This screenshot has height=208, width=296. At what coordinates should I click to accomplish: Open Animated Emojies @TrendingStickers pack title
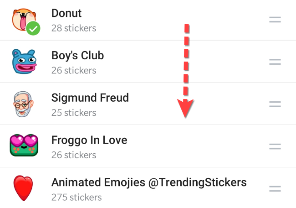pos(149,182)
